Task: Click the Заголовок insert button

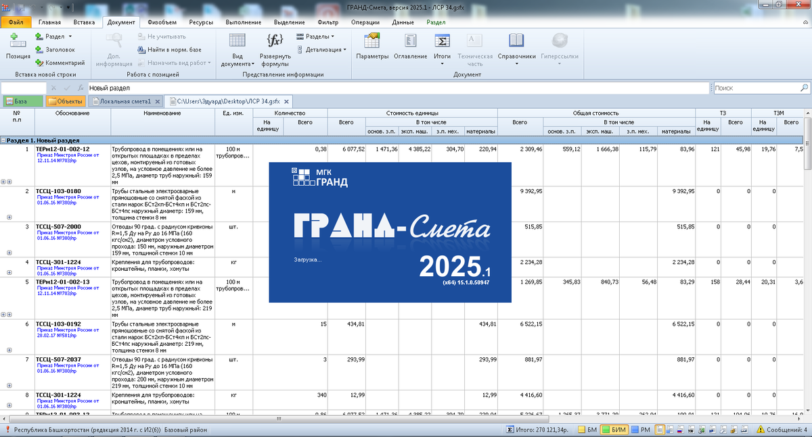Action: pyautogui.click(x=55, y=49)
